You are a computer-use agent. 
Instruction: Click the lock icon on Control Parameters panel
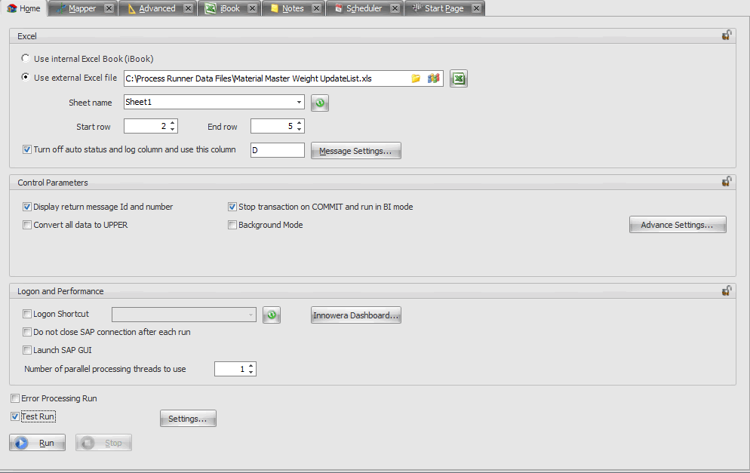click(726, 182)
